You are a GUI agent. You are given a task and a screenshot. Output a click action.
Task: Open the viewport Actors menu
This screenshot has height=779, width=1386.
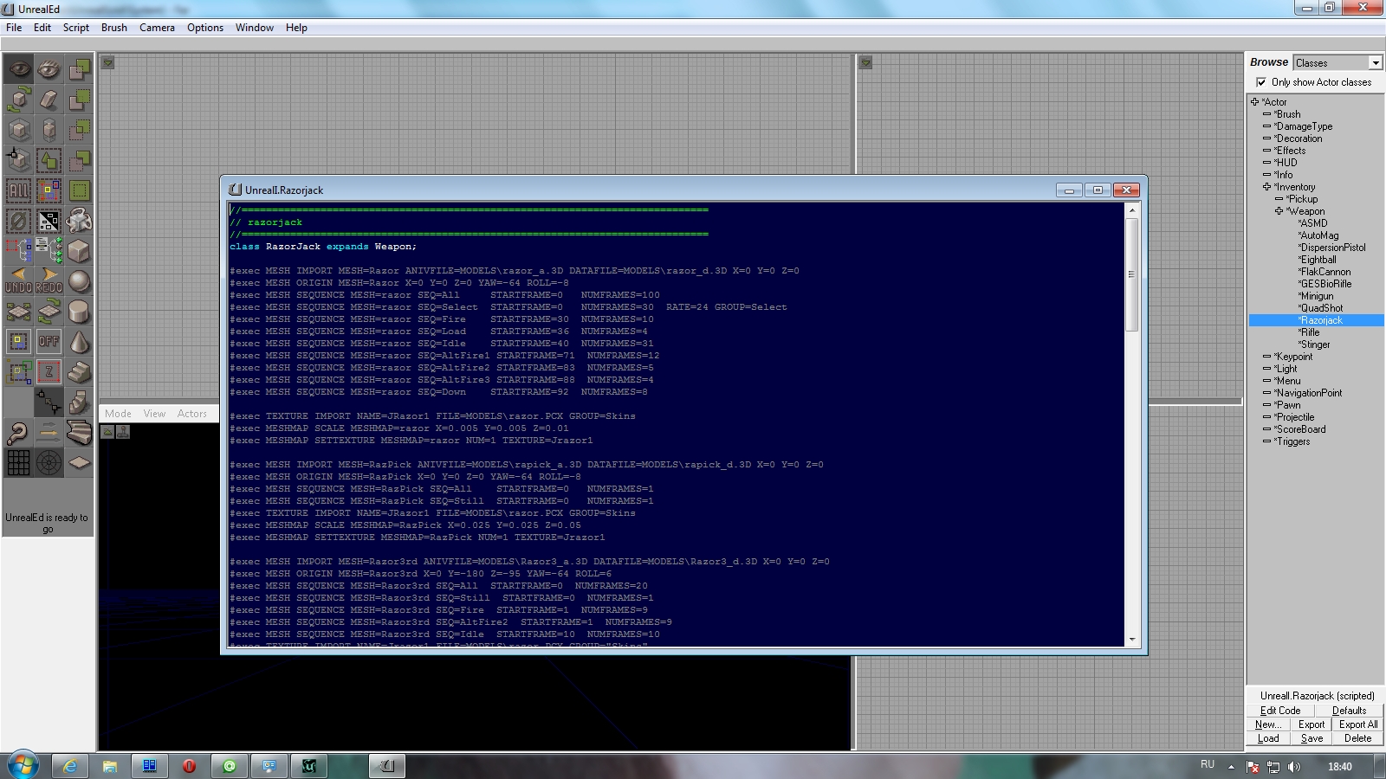click(192, 414)
